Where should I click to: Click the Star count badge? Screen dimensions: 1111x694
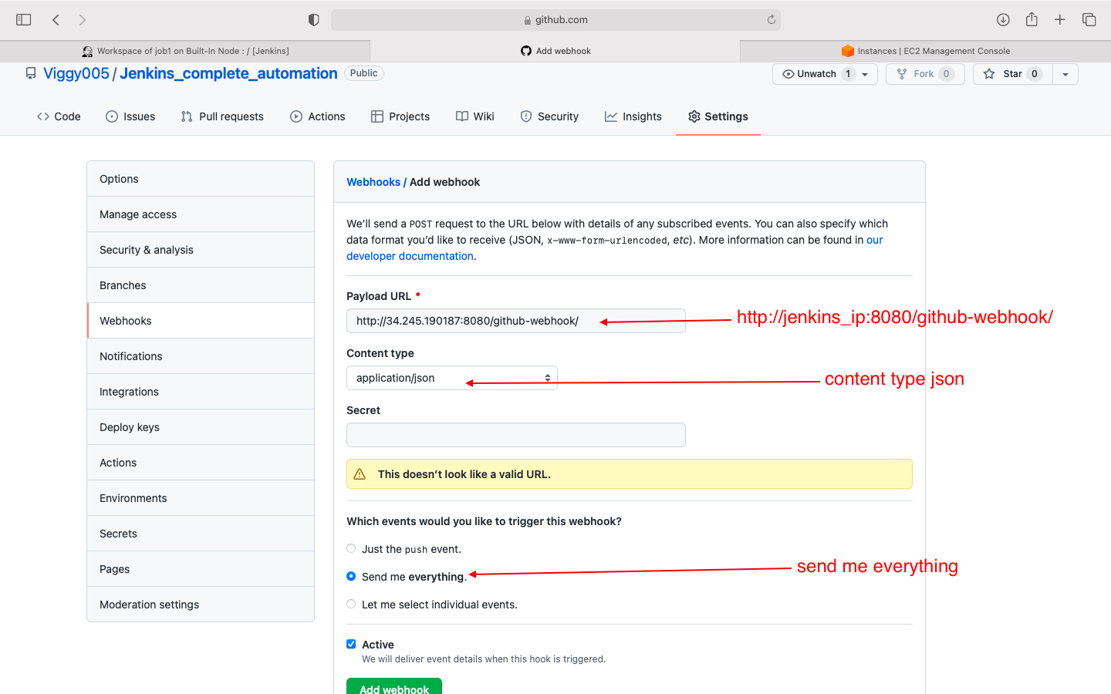[x=1035, y=74]
